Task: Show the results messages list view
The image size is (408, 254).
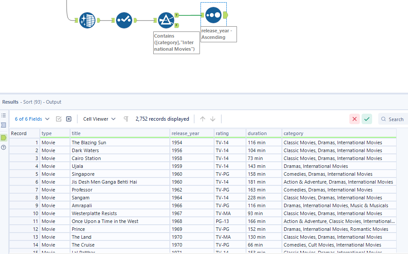Action: tap(4, 115)
